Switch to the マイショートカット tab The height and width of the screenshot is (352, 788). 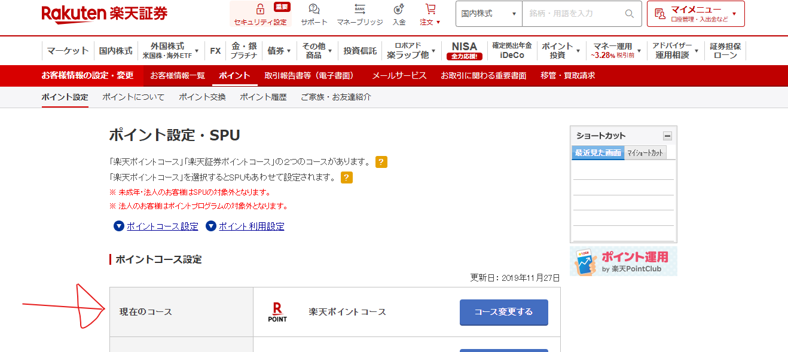(x=645, y=153)
